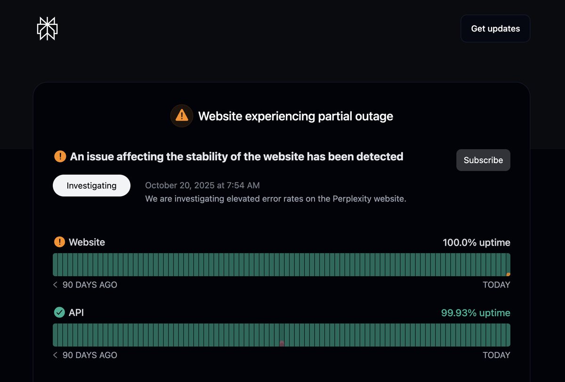565x382 pixels.
Task: Click the "October 20, 2025 at 7:54 AM" timestamp
Action: 202,185
